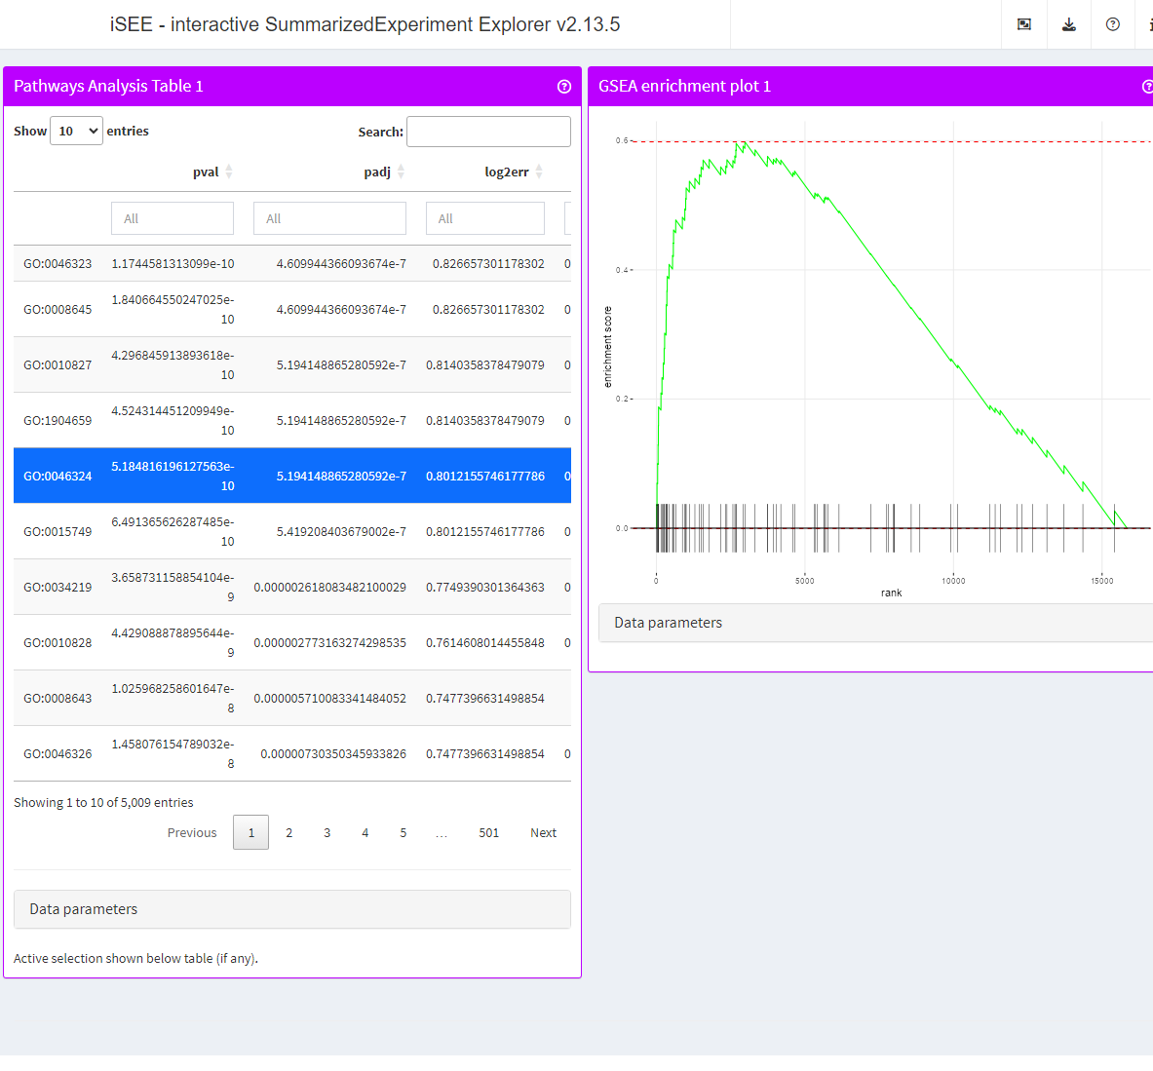
Task: Click the download export icon in header
Action: pyautogui.click(x=1068, y=24)
